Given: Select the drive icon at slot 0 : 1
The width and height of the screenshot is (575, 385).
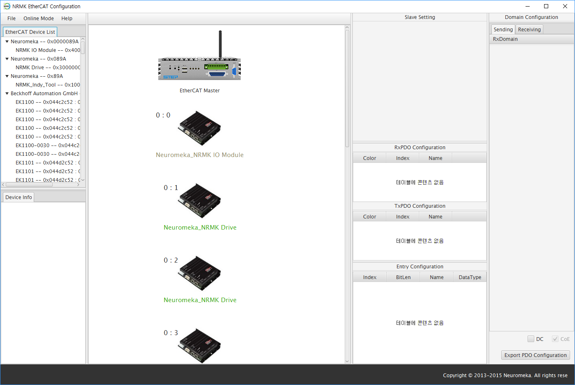Looking at the screenshot, I should coord(199,200).
